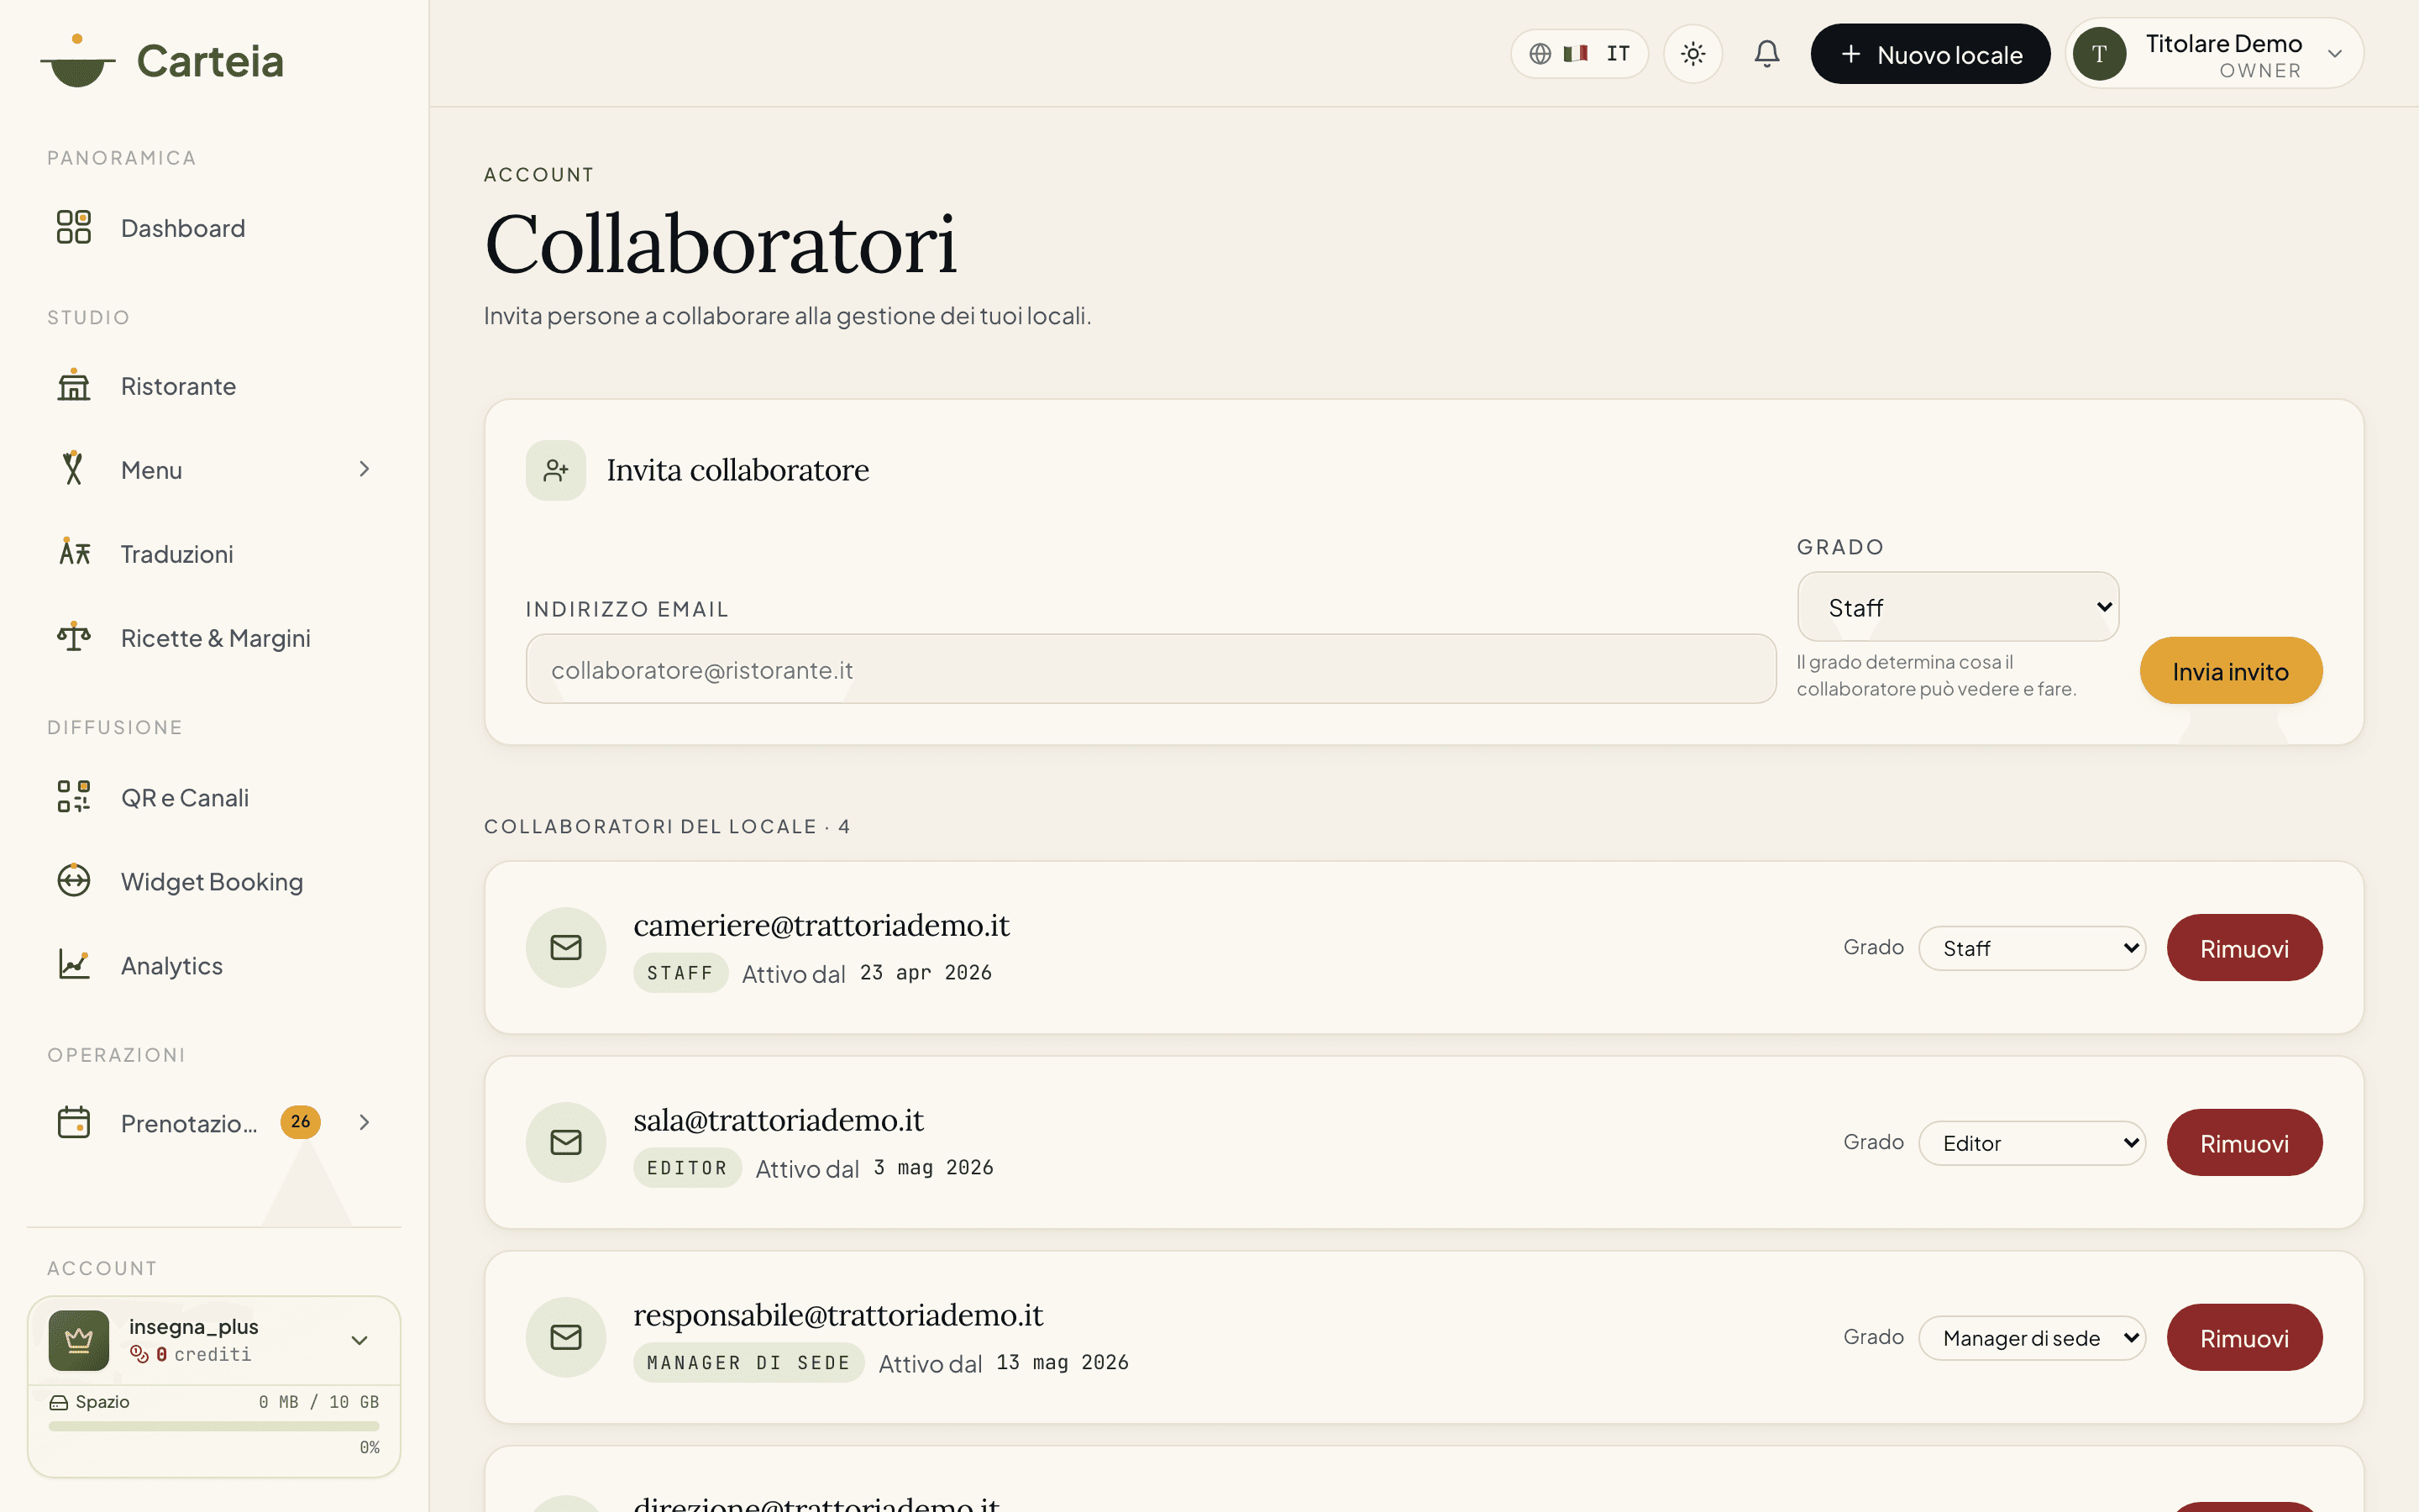Click envelope icon for responsabile@trattoriademo.it
Viewport: 2419px width, 1512px height.
566,1337
